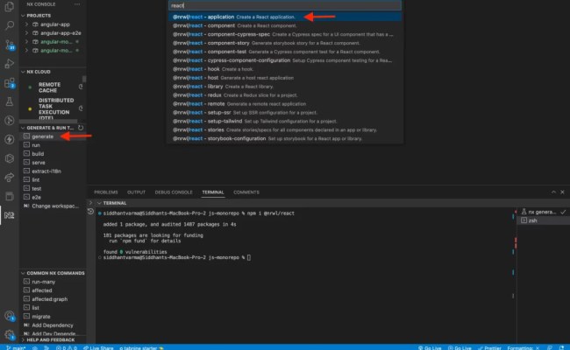Screen dimensions: 570x350
Task: Switch to the Comments tab
Action: click(x=246, y=192)
